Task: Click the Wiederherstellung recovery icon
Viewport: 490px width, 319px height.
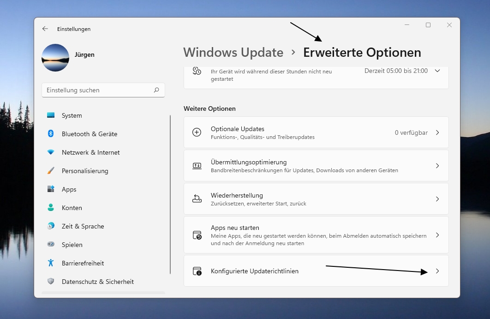Action: [x=197, y=199]
